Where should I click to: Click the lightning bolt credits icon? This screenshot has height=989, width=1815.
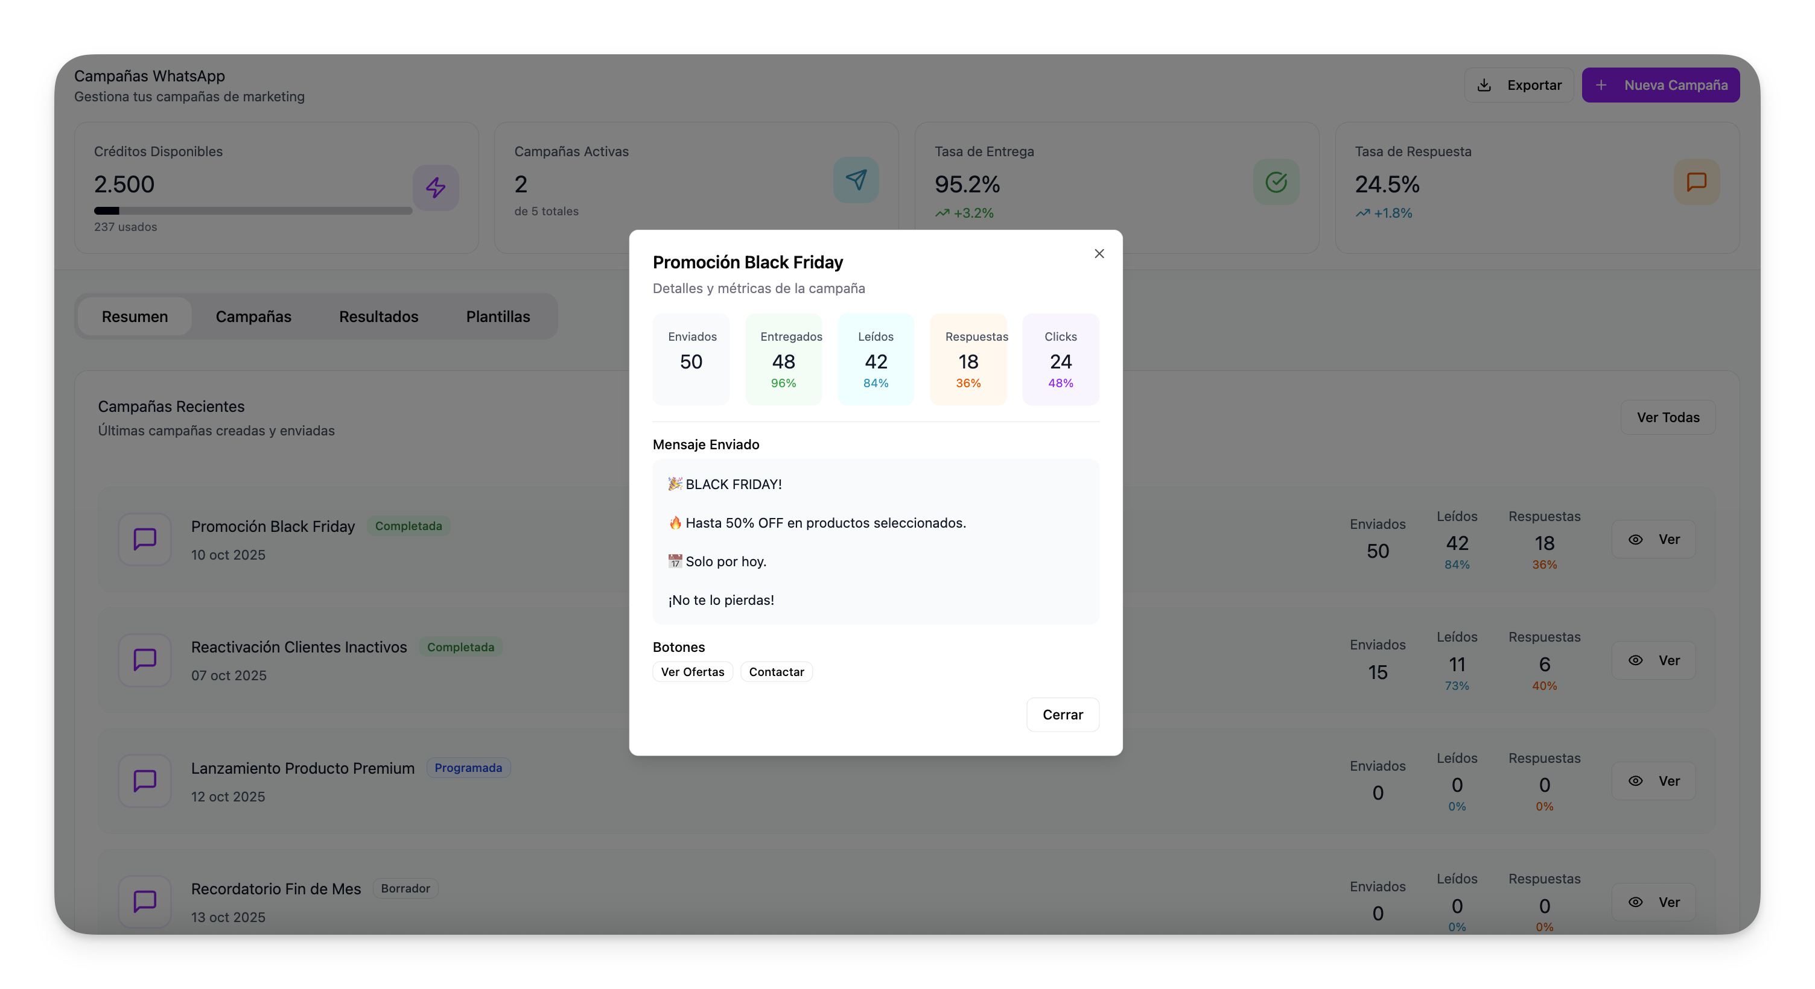[436, 188]
